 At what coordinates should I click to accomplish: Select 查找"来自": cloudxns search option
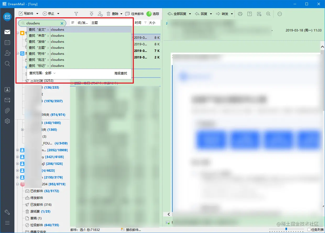(x=79, y=36)
